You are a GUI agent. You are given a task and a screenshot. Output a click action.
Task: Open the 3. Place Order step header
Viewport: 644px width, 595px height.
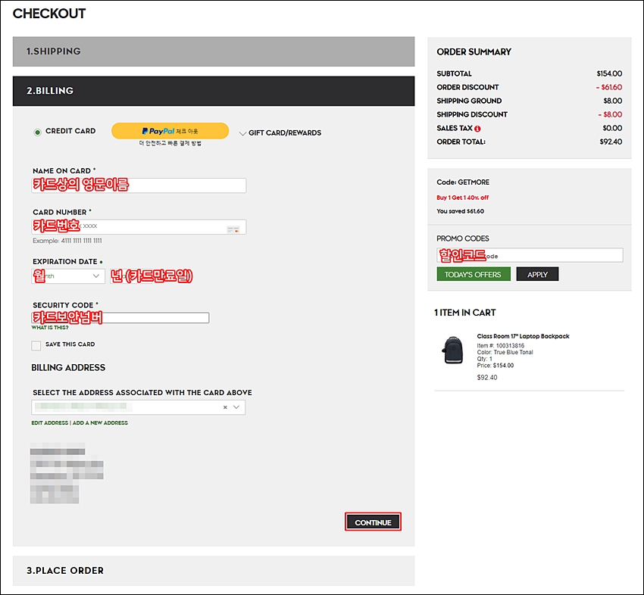pyautogui.click(x=214, y=570)
